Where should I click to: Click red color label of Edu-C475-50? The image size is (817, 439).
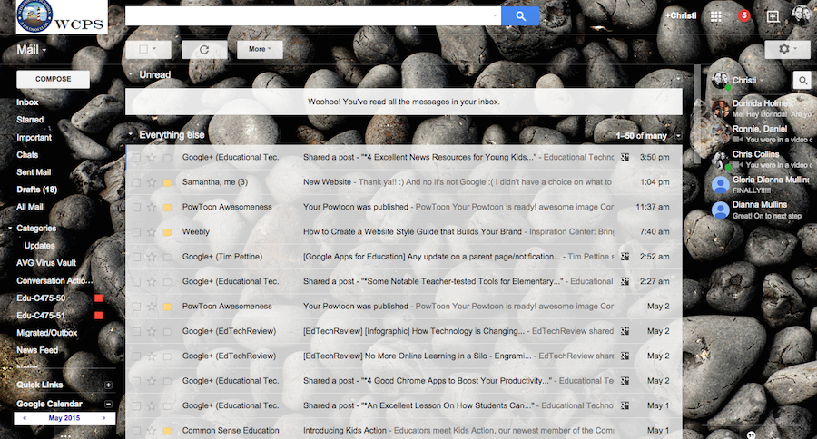(x=98, y=298)
